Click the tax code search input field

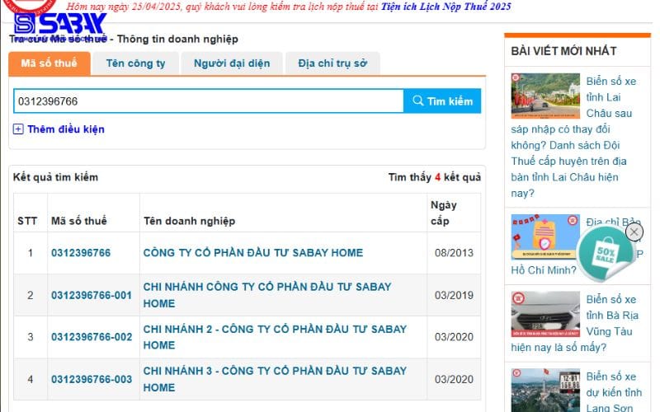(x=208, y=101)
